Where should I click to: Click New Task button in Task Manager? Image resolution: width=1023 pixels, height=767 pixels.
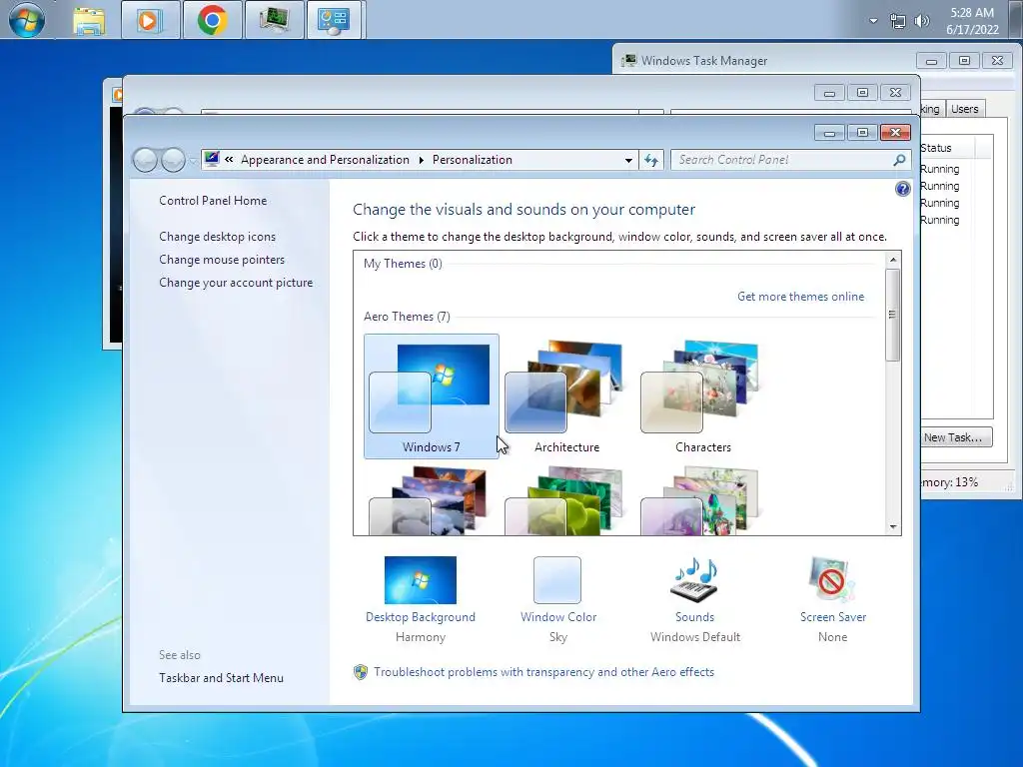pos(956,437)
